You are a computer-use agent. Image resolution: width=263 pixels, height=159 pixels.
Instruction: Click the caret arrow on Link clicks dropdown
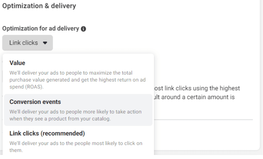(x=45, y=43)
